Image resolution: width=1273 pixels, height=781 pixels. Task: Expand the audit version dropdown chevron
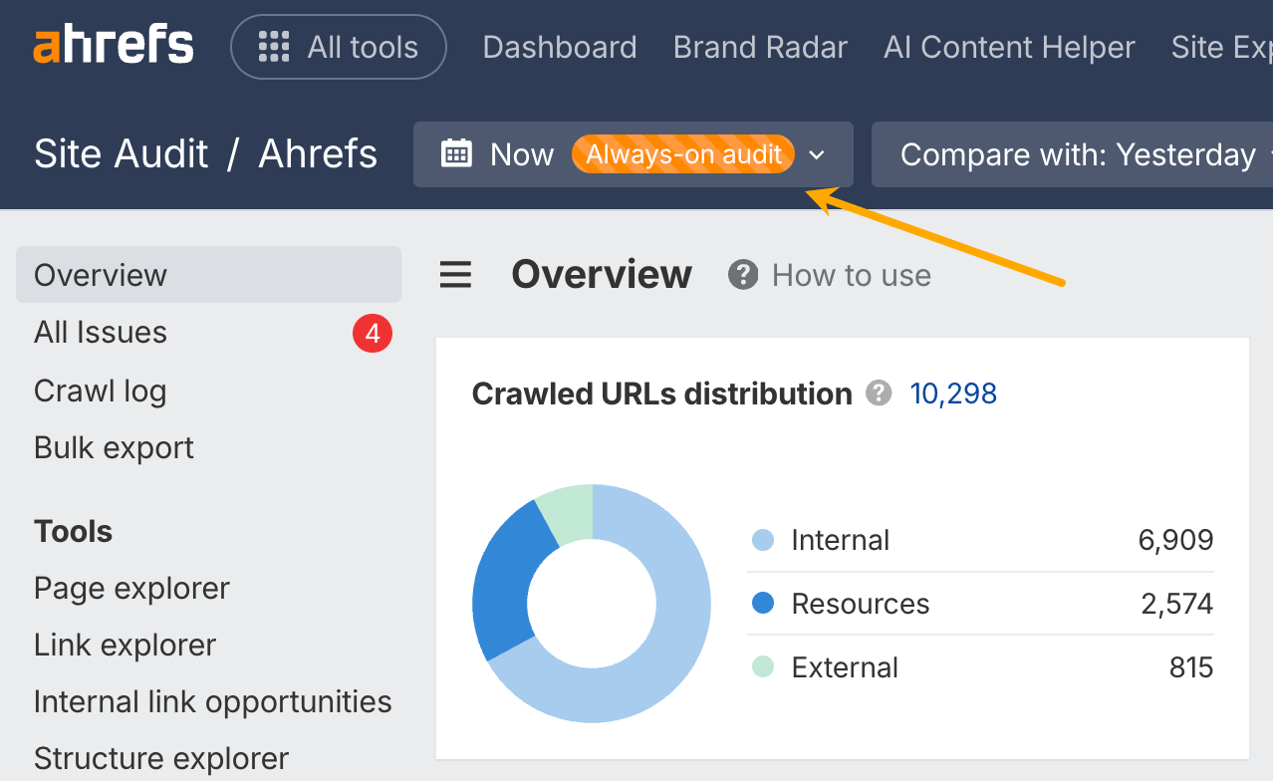click(817, 154)
